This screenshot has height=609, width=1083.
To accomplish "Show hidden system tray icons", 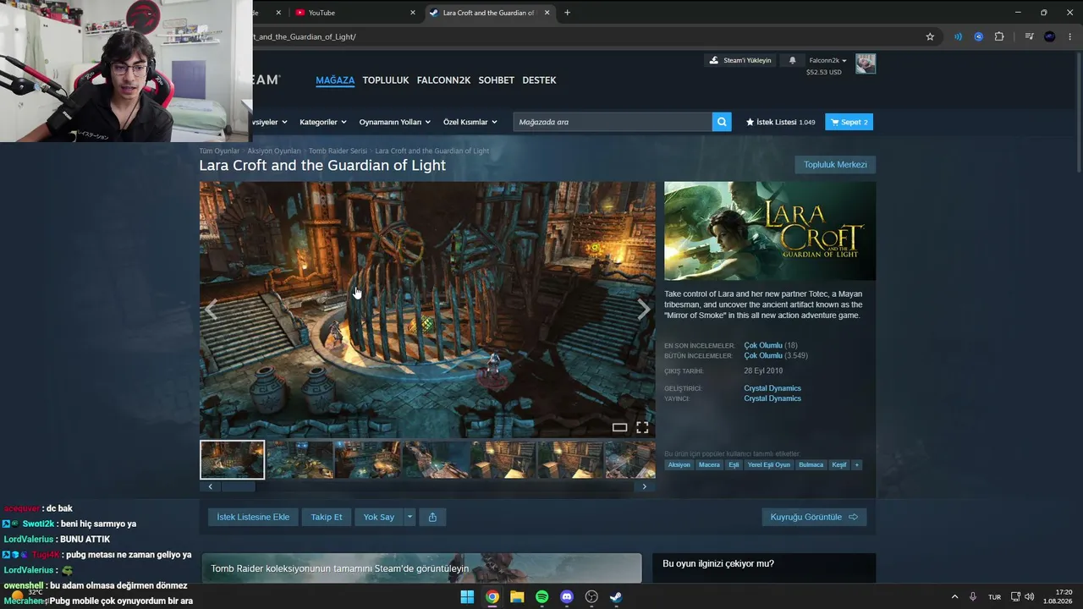I will [x=954, y=596].
